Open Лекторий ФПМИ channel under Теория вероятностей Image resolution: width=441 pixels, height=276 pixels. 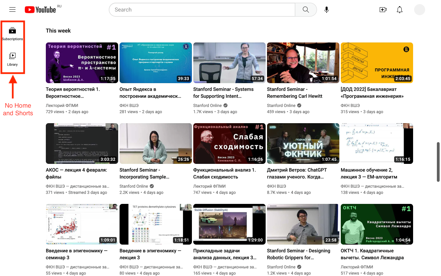pos(62,106)
